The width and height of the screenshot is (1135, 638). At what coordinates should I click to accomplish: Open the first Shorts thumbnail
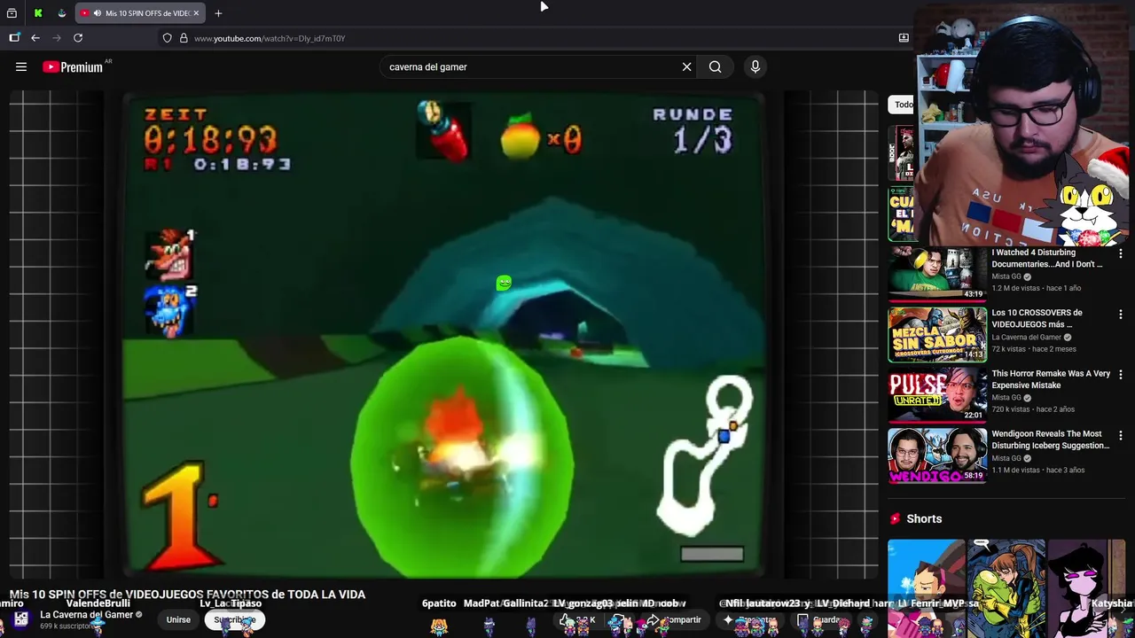(x=927, y=588)
